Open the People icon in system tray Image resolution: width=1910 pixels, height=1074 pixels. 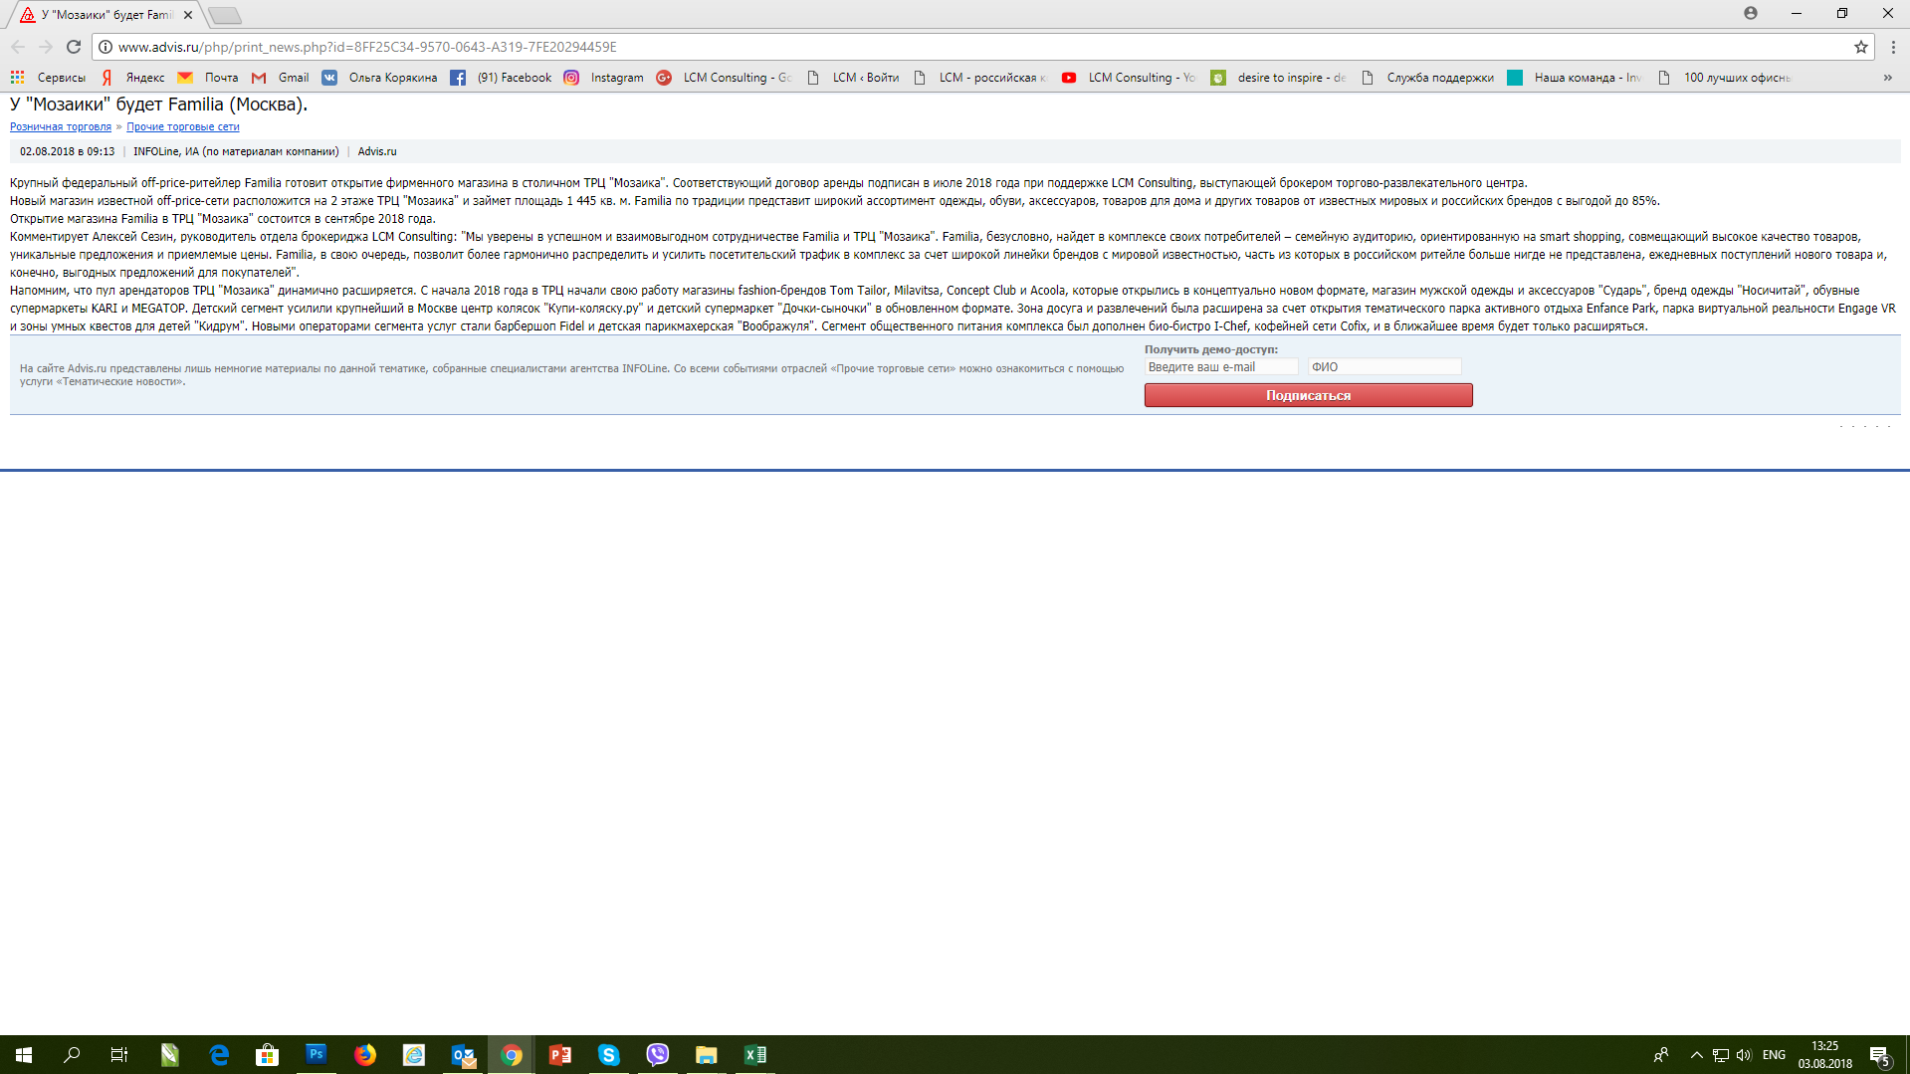1661,1055
